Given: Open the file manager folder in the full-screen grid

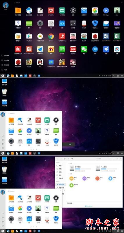Looking at the screenshot, I should coord(18,10).
